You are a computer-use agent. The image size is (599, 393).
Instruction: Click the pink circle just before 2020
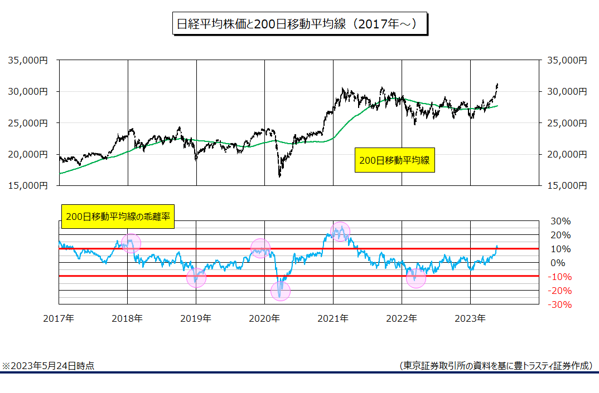point(260,248)
